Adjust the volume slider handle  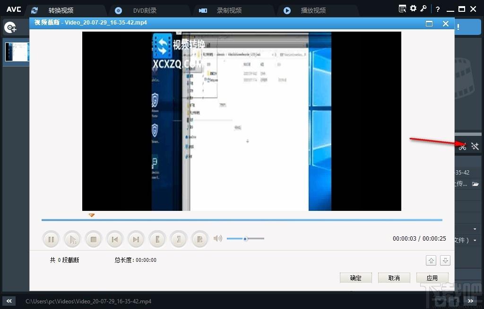pos(245,238)
